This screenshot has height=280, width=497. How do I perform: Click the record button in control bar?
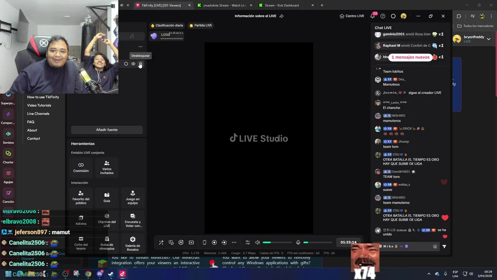coord(214,242)
